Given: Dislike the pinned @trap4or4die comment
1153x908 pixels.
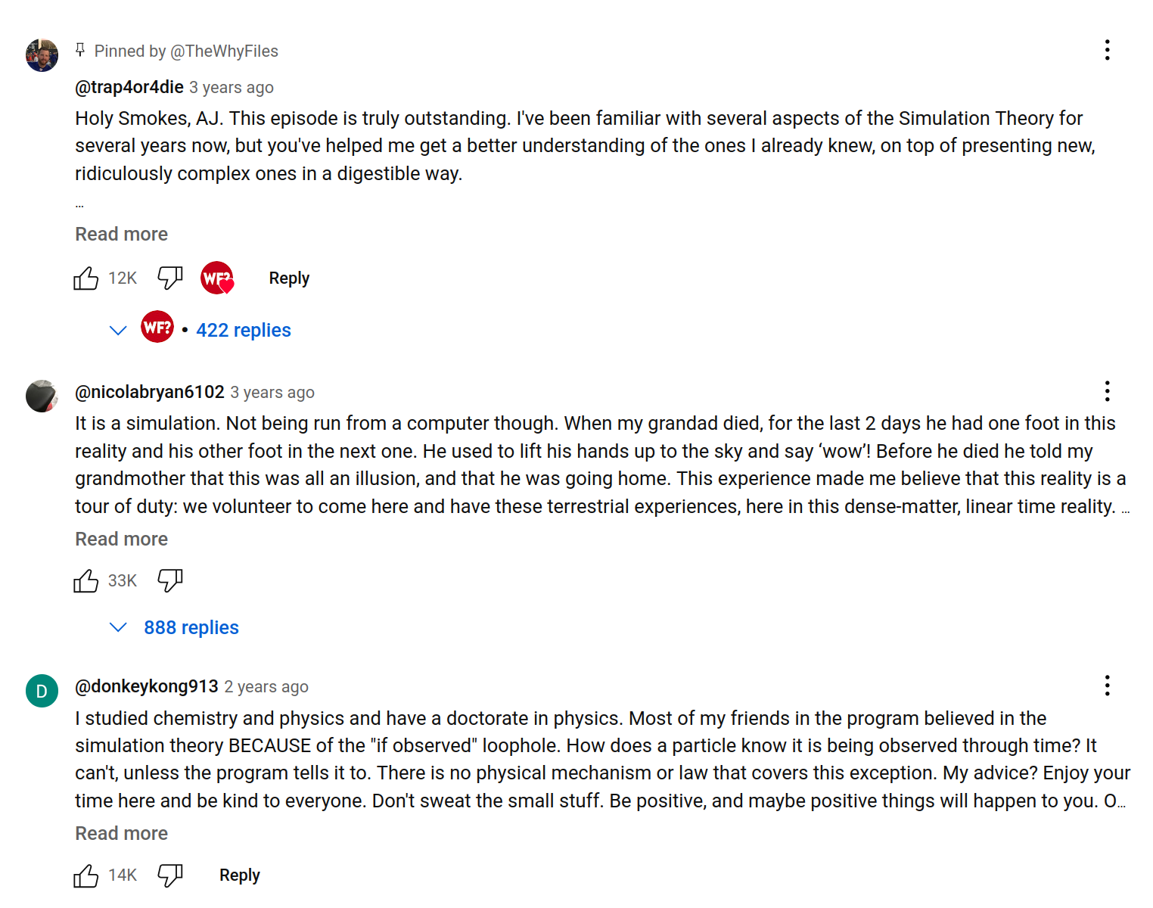Looking at the screenshot, I should [x=170, y=278].
